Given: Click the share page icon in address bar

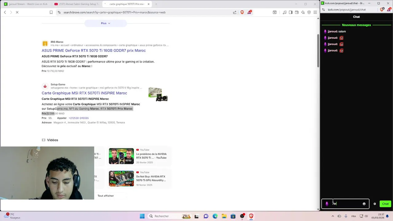Looking at the screenshot, I should [x=235, y=12].
